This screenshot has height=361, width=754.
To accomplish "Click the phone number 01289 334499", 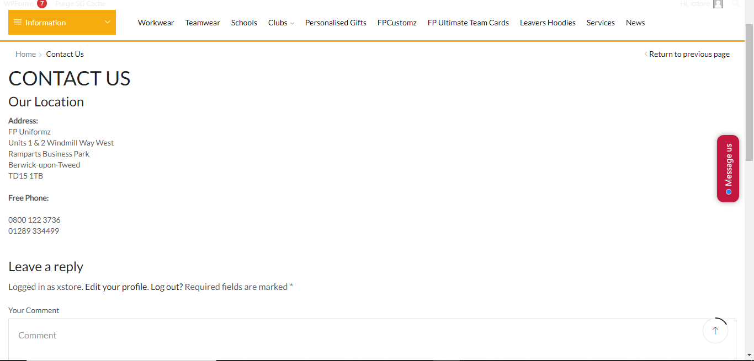I will pyautogui.click(x=34, y=231).
